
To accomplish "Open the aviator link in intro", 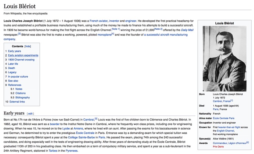I will click(x=103, y=21).
